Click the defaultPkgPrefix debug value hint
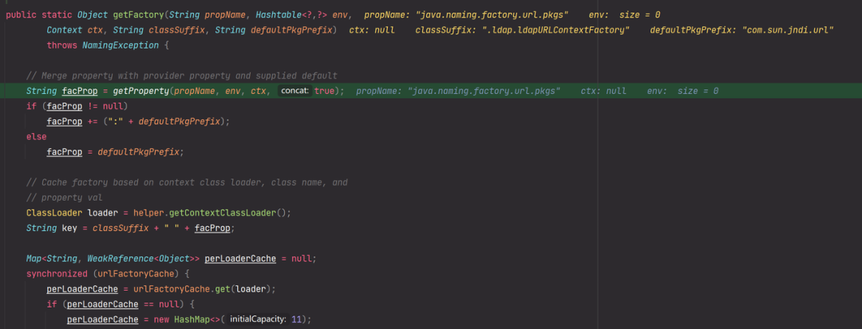The image size is (862, 329). coord(741,30)
